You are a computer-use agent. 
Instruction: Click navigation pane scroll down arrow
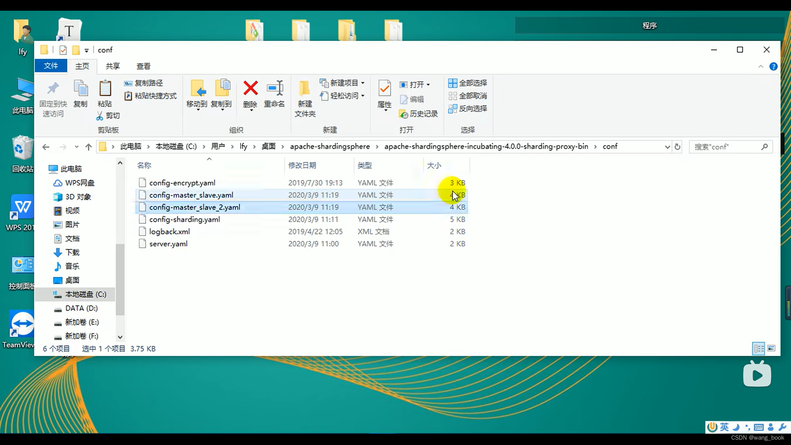click(120, 337)
